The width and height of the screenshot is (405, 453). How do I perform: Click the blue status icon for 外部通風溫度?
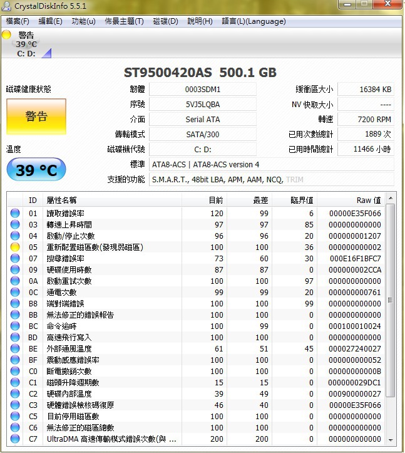coord(15,348)
